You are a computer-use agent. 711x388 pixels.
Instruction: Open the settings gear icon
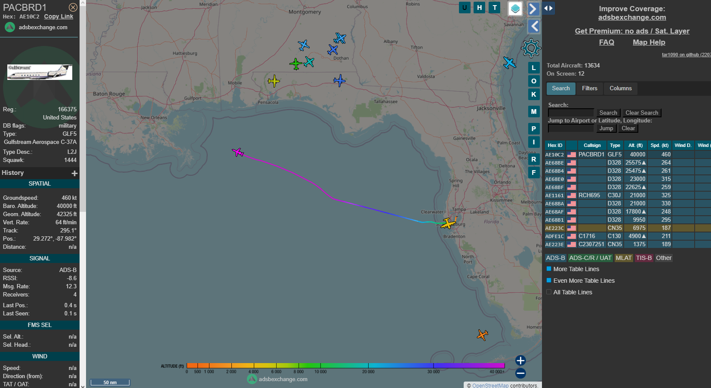pyautogui.click(x=531, y=48)
